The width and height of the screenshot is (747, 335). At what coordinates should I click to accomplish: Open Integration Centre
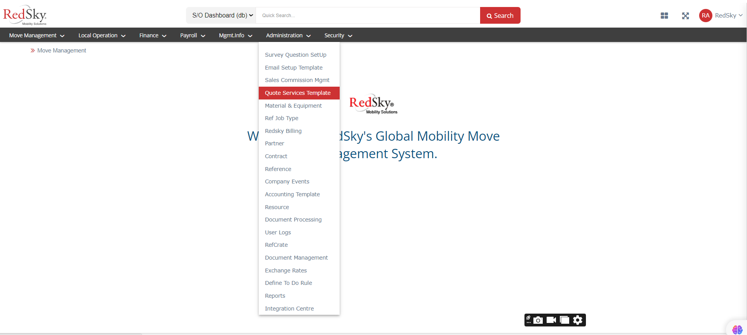coord(299,309)
